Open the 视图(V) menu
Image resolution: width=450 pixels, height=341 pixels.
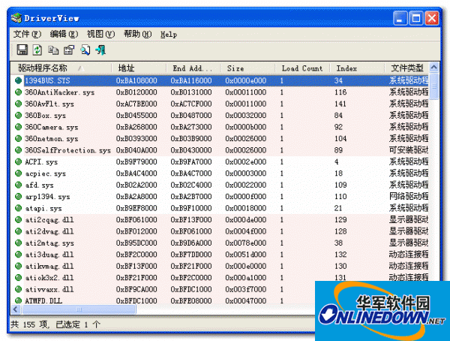tap(101, 35)
